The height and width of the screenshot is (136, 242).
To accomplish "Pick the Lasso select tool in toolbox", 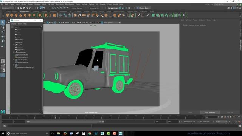I will (x=3, y=27).
